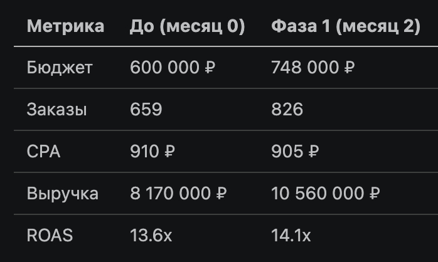Click the 'Метрика' column header
This screenshot has width=438, height=262.
[x=65, y=26]
